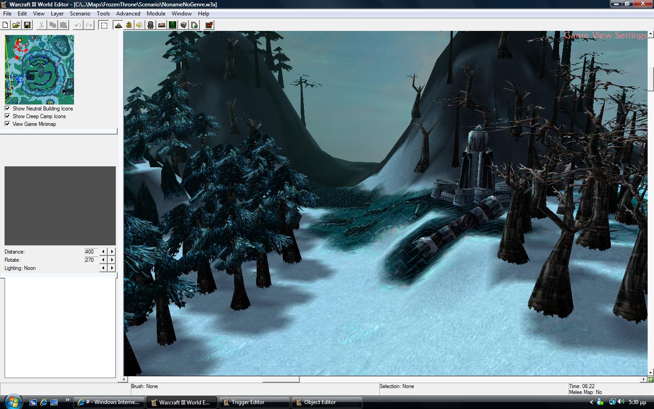This screenshot has height=409, width=654.
Task: Create a new map with the New icon
Action: [6, 25]
